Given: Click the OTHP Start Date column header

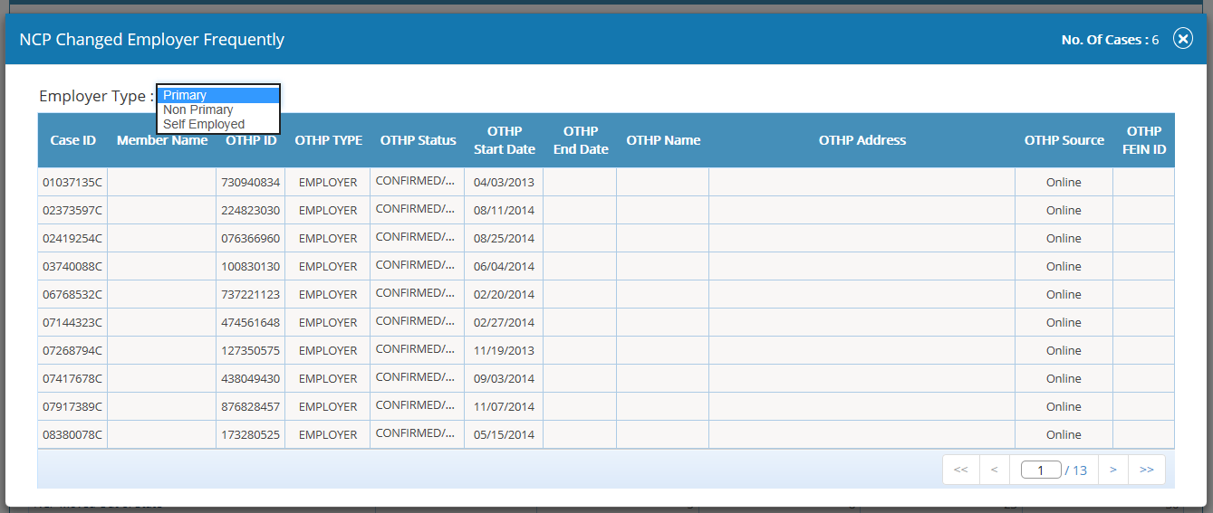Looking at the screenshot, I should pos(505,140).
